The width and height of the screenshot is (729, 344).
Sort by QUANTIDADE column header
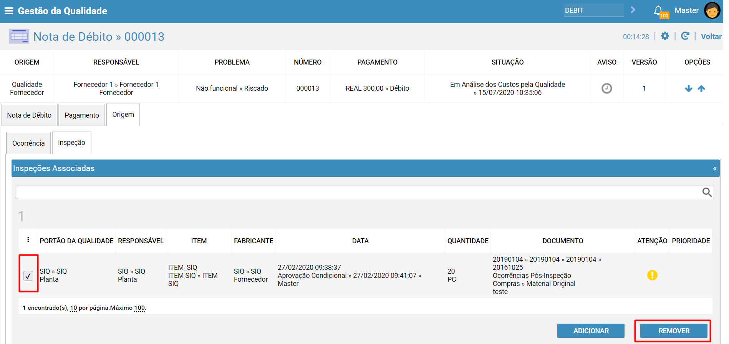tap(468, 241)
